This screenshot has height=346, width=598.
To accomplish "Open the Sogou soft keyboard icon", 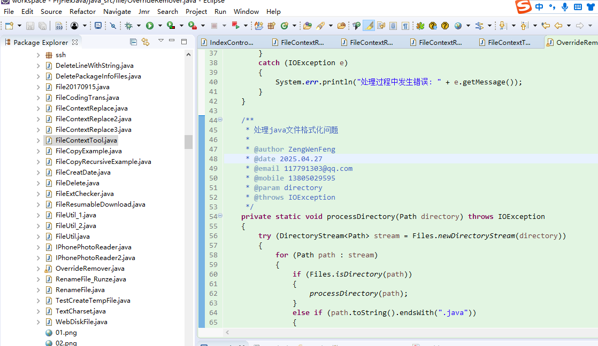I will [x=578, y=7].
